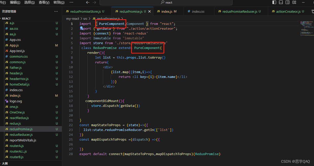Expand the 大纲 outline section
Viewport: 314px width, 166px height.
click(x=5, y=164)
